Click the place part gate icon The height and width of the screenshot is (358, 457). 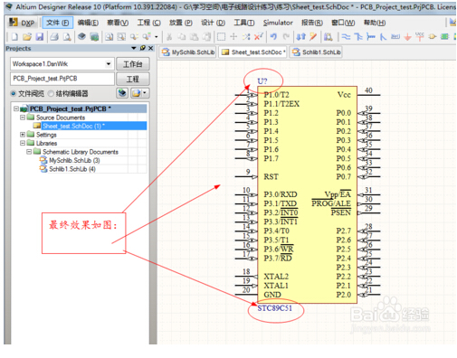click(x=433, y=37)
